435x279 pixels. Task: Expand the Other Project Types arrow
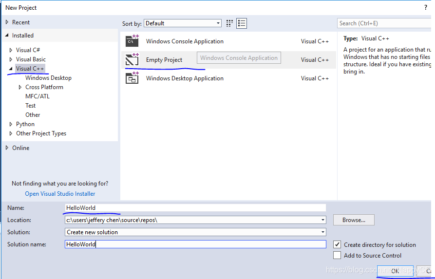[11, 133]
